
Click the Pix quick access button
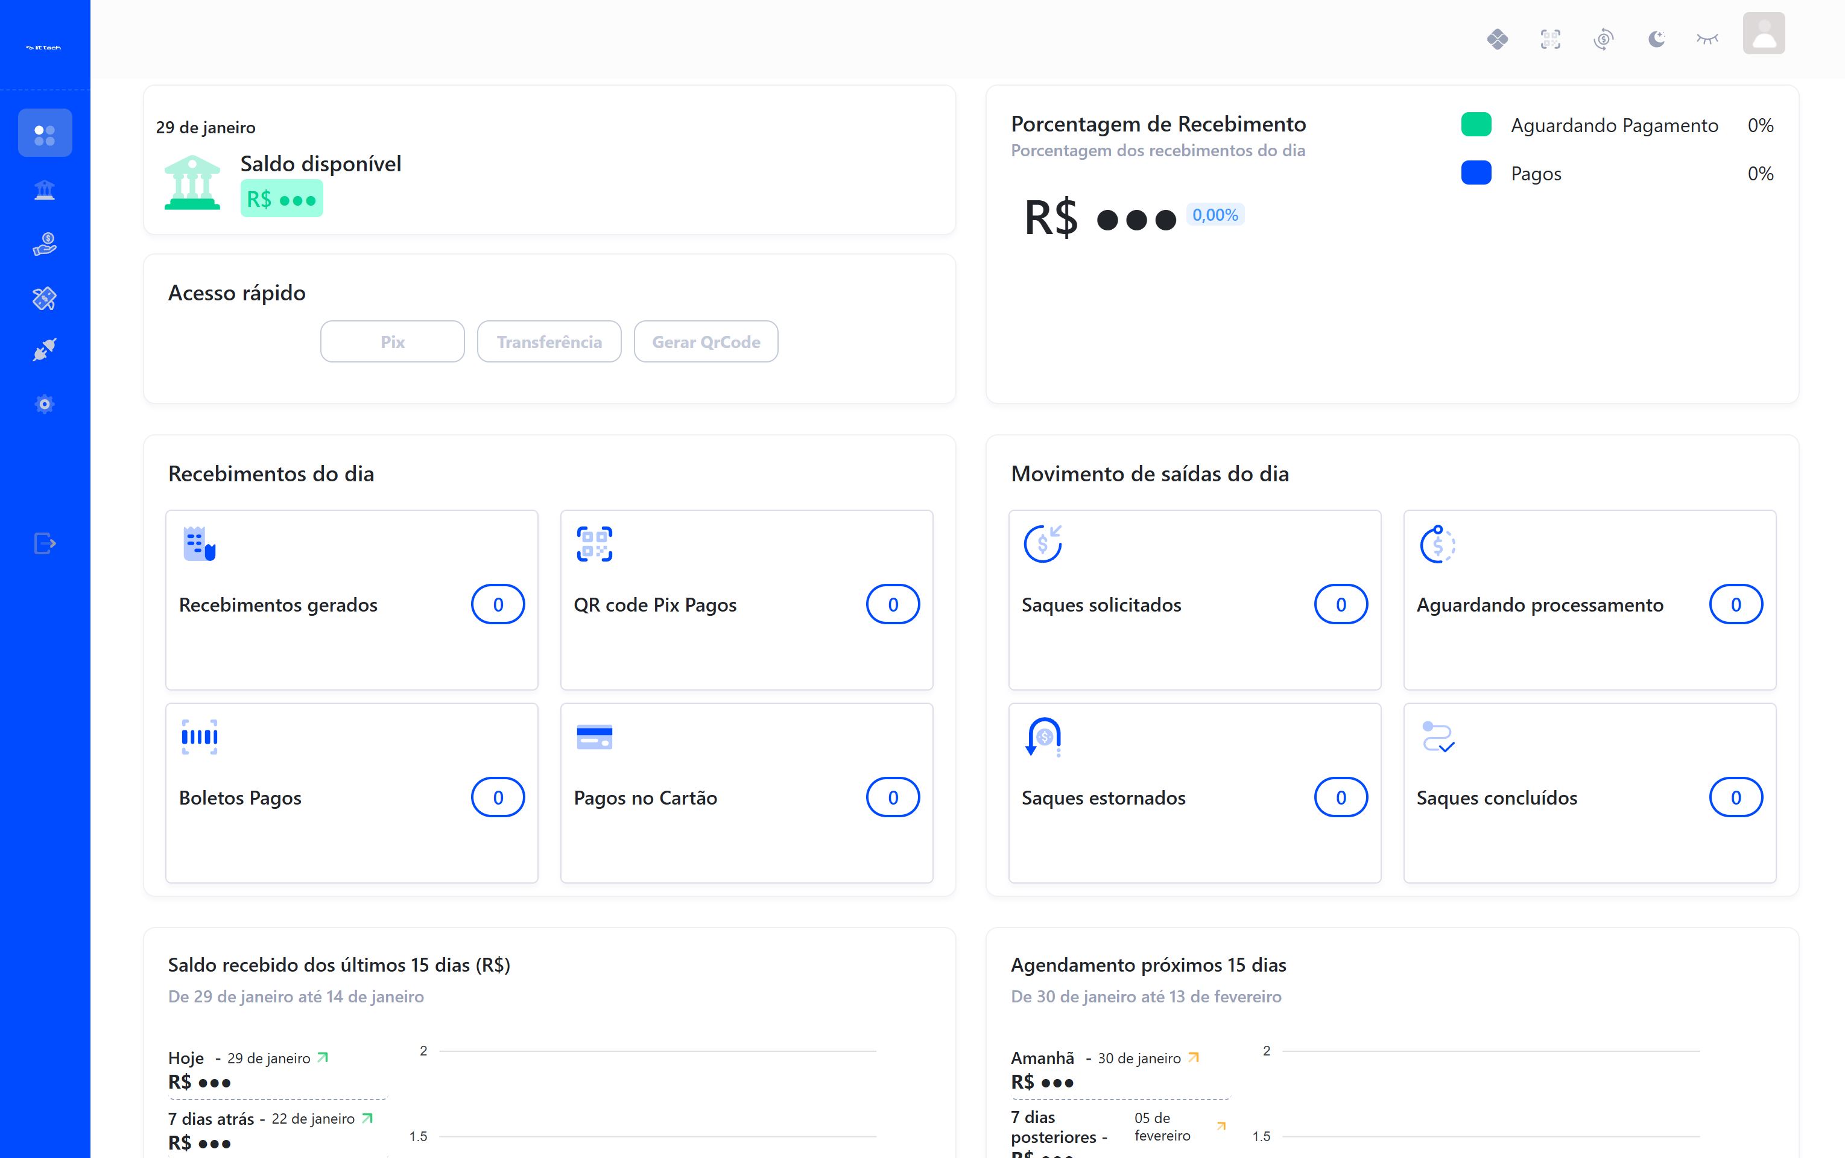[392, 341]
